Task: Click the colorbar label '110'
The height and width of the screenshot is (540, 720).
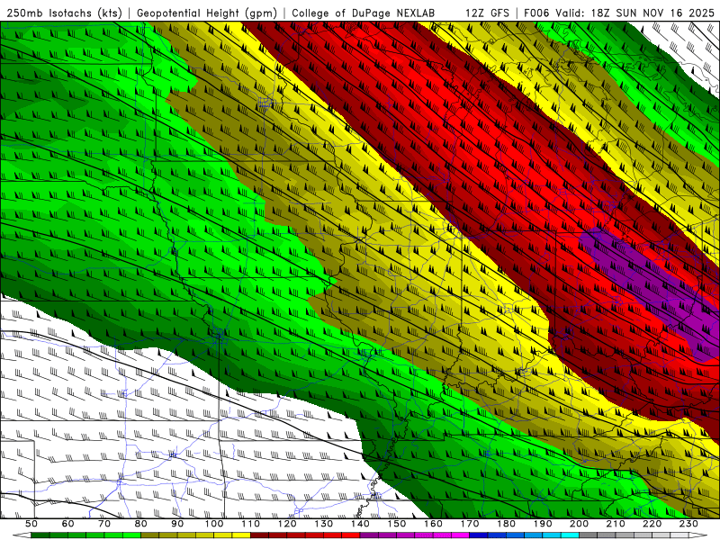Action: pos(251,524)
